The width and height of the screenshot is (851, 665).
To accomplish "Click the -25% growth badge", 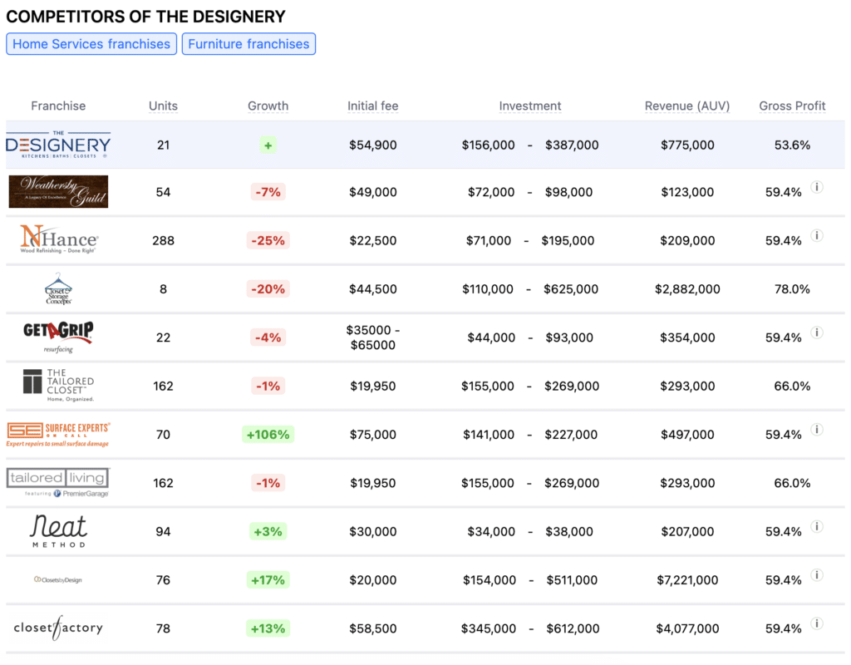I will pos(268,240).
